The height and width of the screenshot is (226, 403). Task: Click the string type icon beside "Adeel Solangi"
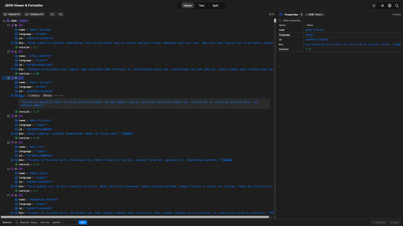click(x=16, y=30)
